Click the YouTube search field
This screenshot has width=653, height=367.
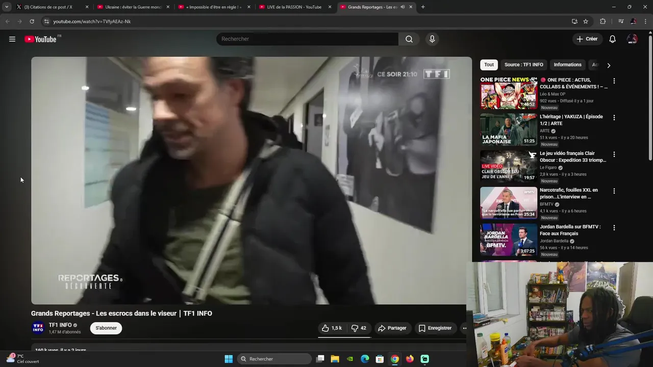click(x=307, y=39)
